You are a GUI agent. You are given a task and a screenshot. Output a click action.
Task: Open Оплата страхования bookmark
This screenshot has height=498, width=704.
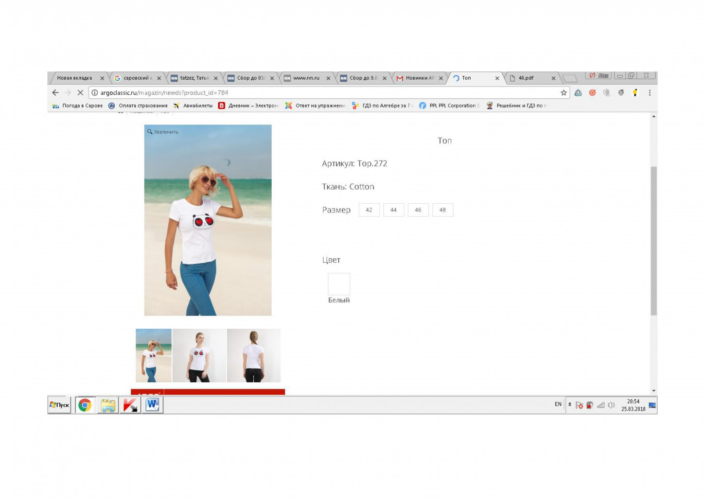[138, 106]
